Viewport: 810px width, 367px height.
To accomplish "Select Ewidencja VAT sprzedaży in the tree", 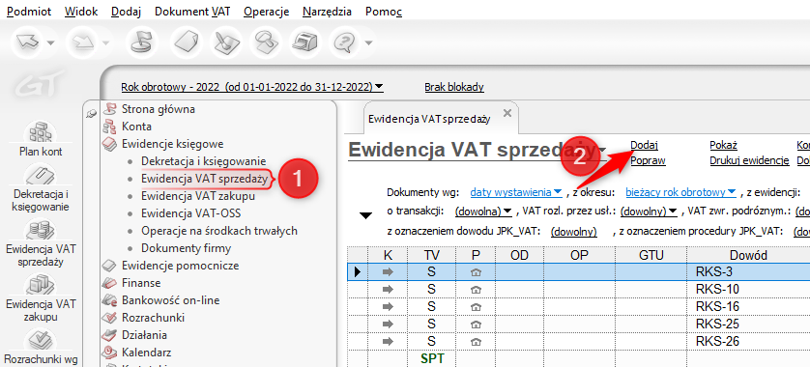I will point(205,180).
